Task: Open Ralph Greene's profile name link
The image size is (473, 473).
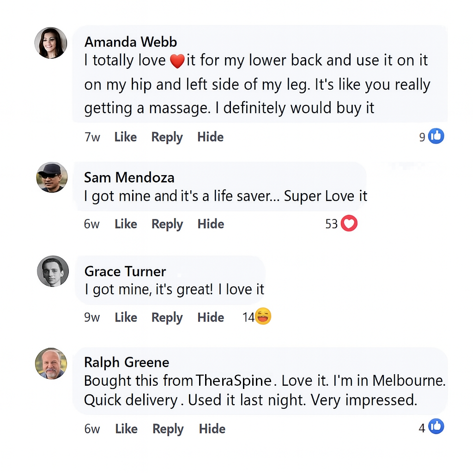Action: coord(127,362)
